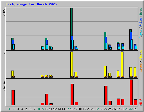Viewport: 144px width, 112px height.
Task: Click the 23 visits axis value
Action: tap(4, 53)
